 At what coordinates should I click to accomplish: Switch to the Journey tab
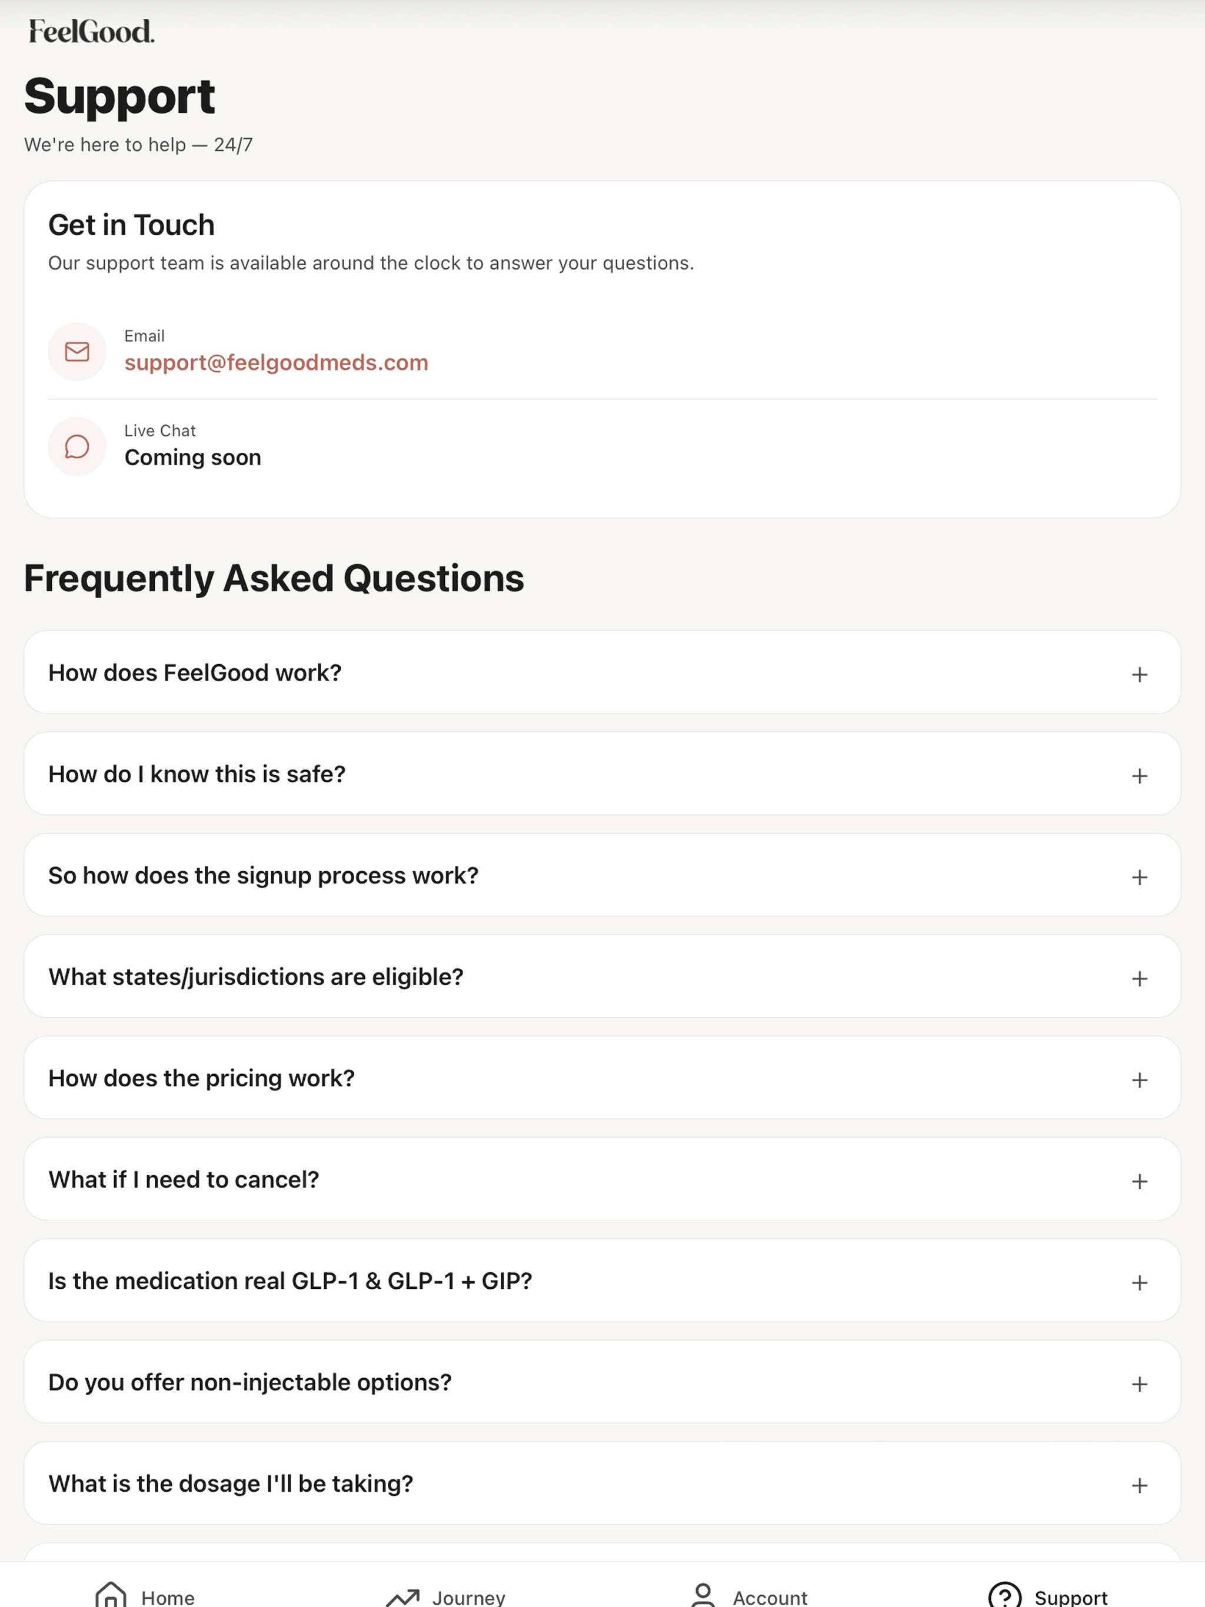click(x=445, y=1596)
